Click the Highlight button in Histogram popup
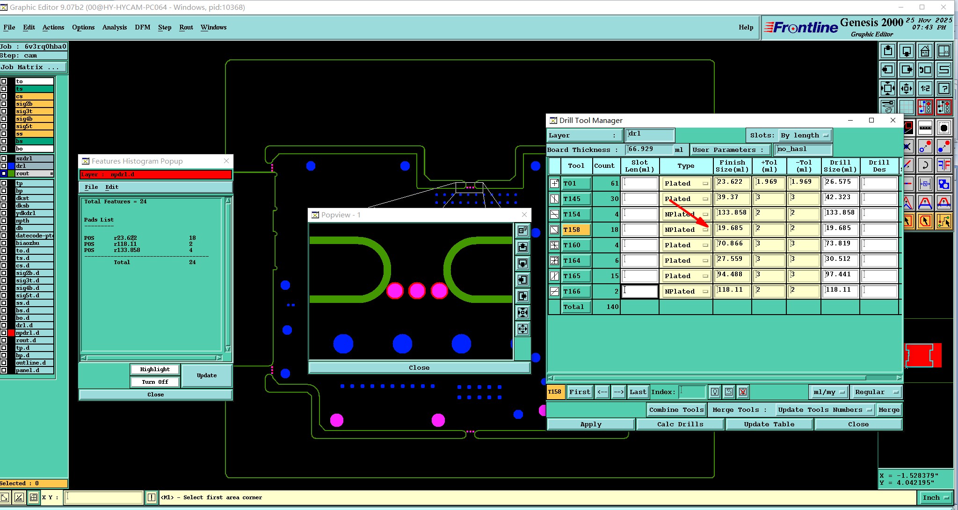Screen dimensions: 958x510 click(x=155, y=369)
